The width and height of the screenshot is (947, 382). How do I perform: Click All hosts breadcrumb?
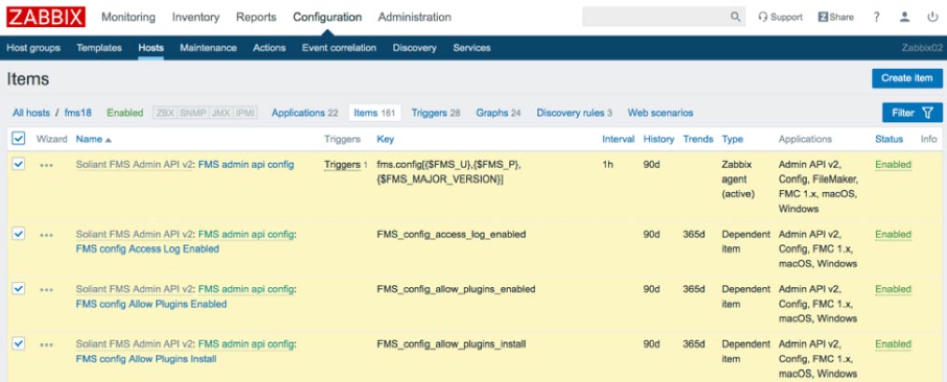tap(32, 113)
